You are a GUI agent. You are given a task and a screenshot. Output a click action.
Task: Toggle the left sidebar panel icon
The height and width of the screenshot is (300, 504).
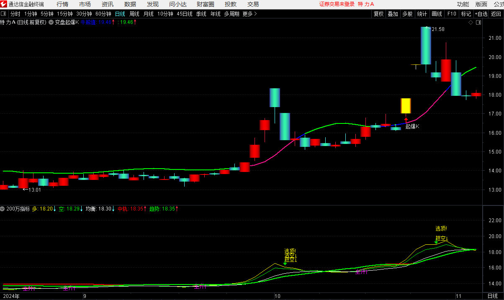[4, 14]
